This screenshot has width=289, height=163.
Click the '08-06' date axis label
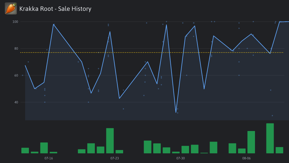coord(247,158)
